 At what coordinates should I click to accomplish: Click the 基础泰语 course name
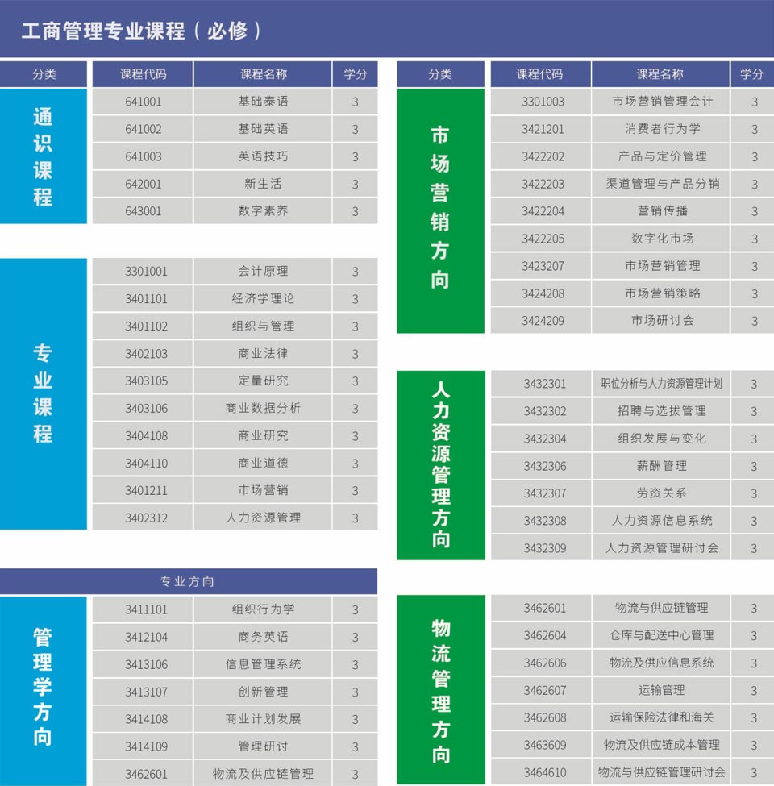pos(263,102)
